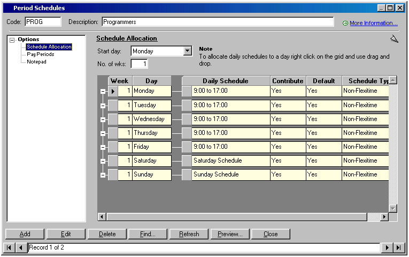Select the Wednesday day cell

pos(152,119)
